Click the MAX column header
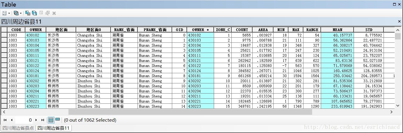 [x=296, y=30]
